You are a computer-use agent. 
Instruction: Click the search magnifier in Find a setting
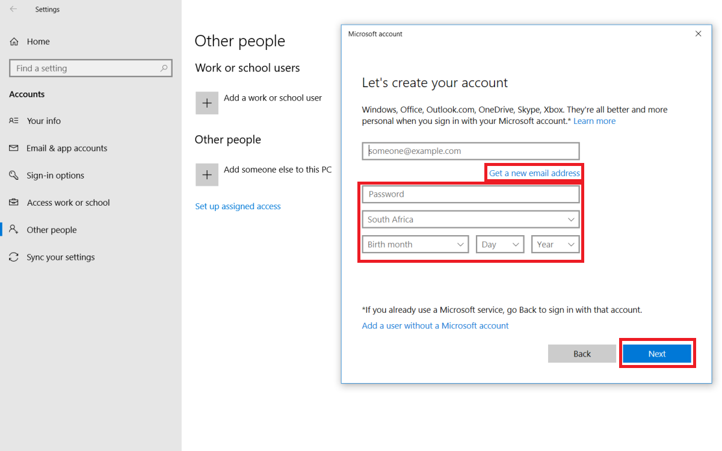click(164, 68)
